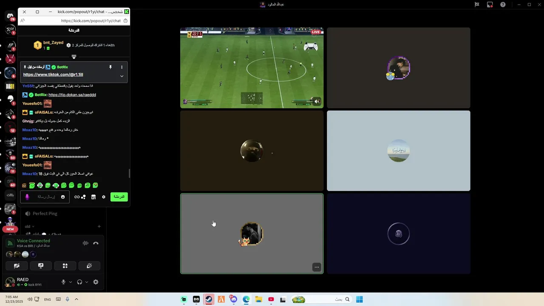Open Microsoft Edge from the taskbar
The width and height of the screenshot is (544, 306).
[x=246, y=299]
